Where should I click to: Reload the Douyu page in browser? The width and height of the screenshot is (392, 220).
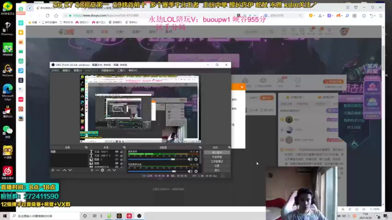point(48,16)
